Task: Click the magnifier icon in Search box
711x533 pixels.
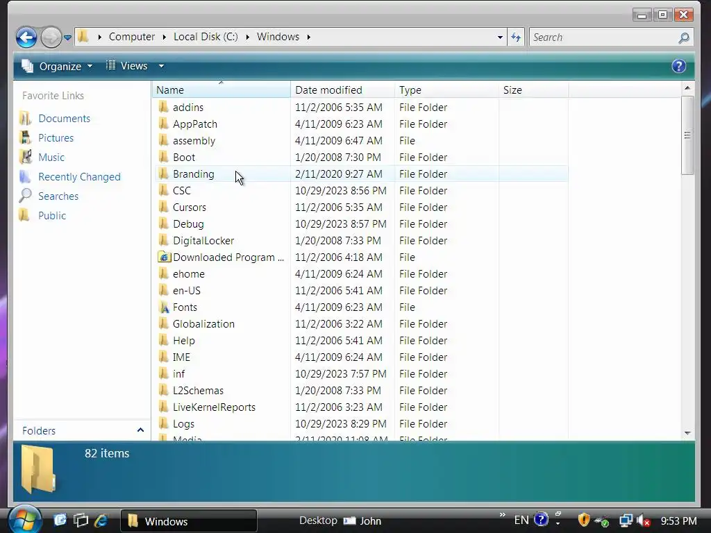Action: pos(684,37)
